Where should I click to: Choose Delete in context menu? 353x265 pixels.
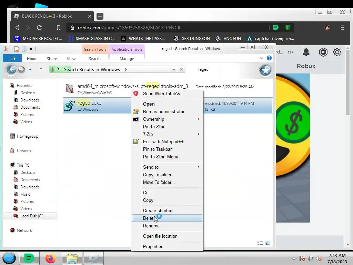(167, 218)
